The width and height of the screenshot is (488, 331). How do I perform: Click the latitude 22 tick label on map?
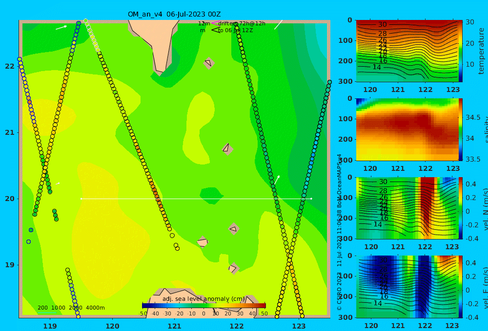[x=10, y=66]
